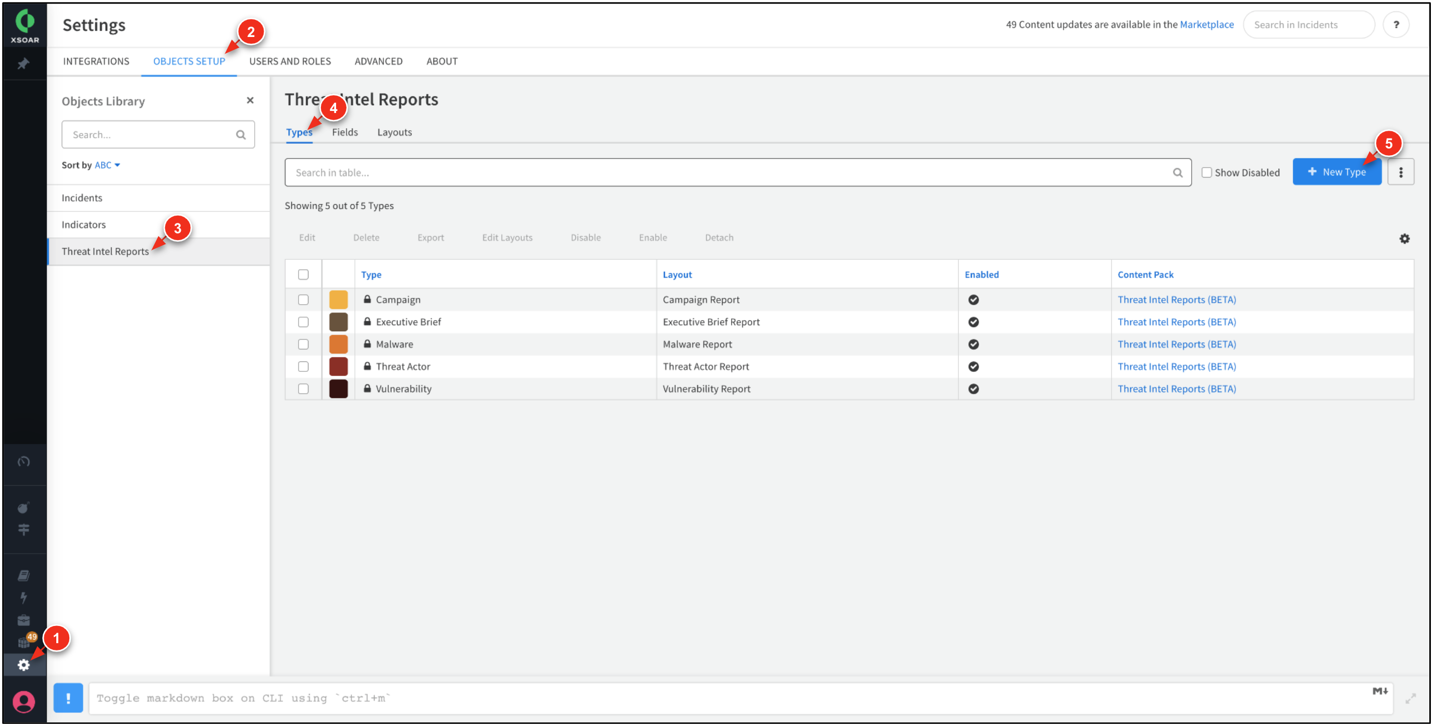This screenshot has width=1434, height=727.
Task: Click the Enabled checkmark for Campaign
Action: point(973,300)
